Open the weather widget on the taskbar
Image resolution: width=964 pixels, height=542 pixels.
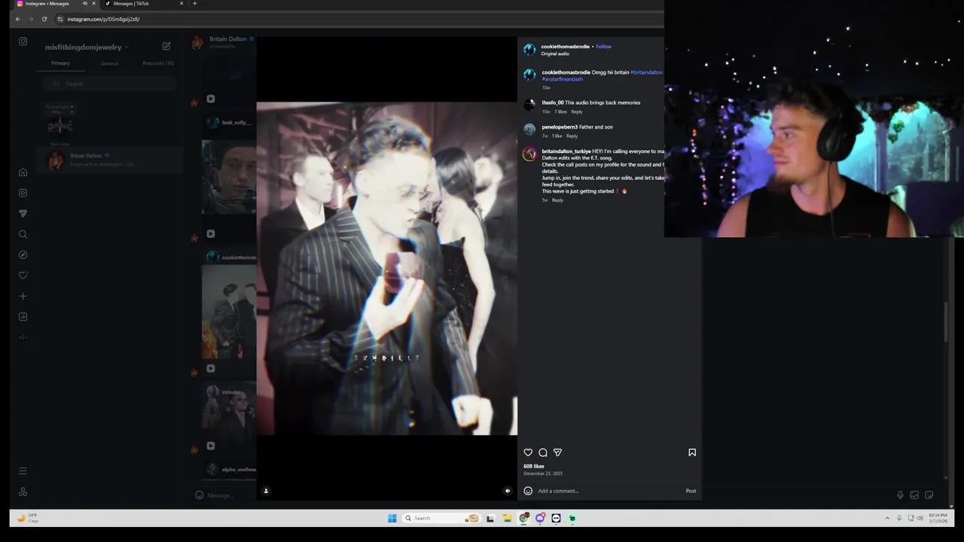pyautogui.click(x=29, y=518)
